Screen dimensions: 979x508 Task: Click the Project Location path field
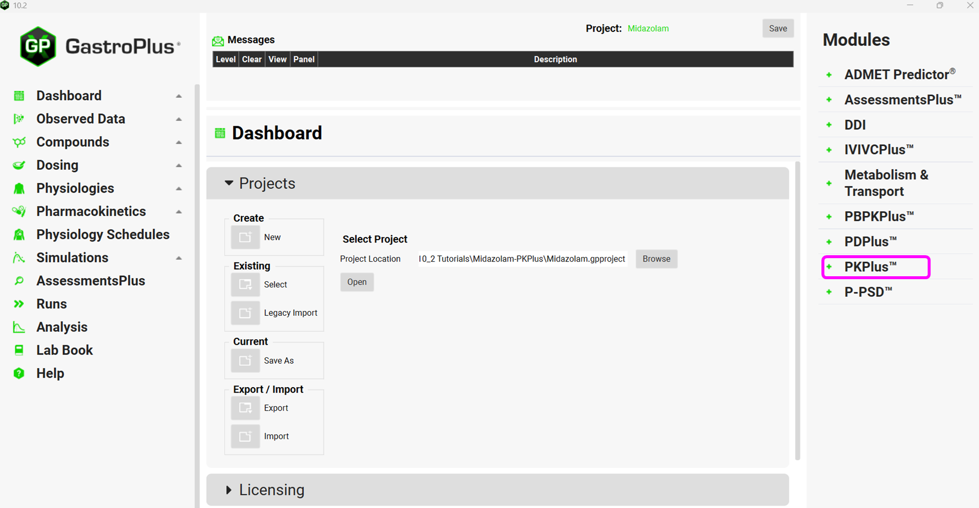[522, 259]
